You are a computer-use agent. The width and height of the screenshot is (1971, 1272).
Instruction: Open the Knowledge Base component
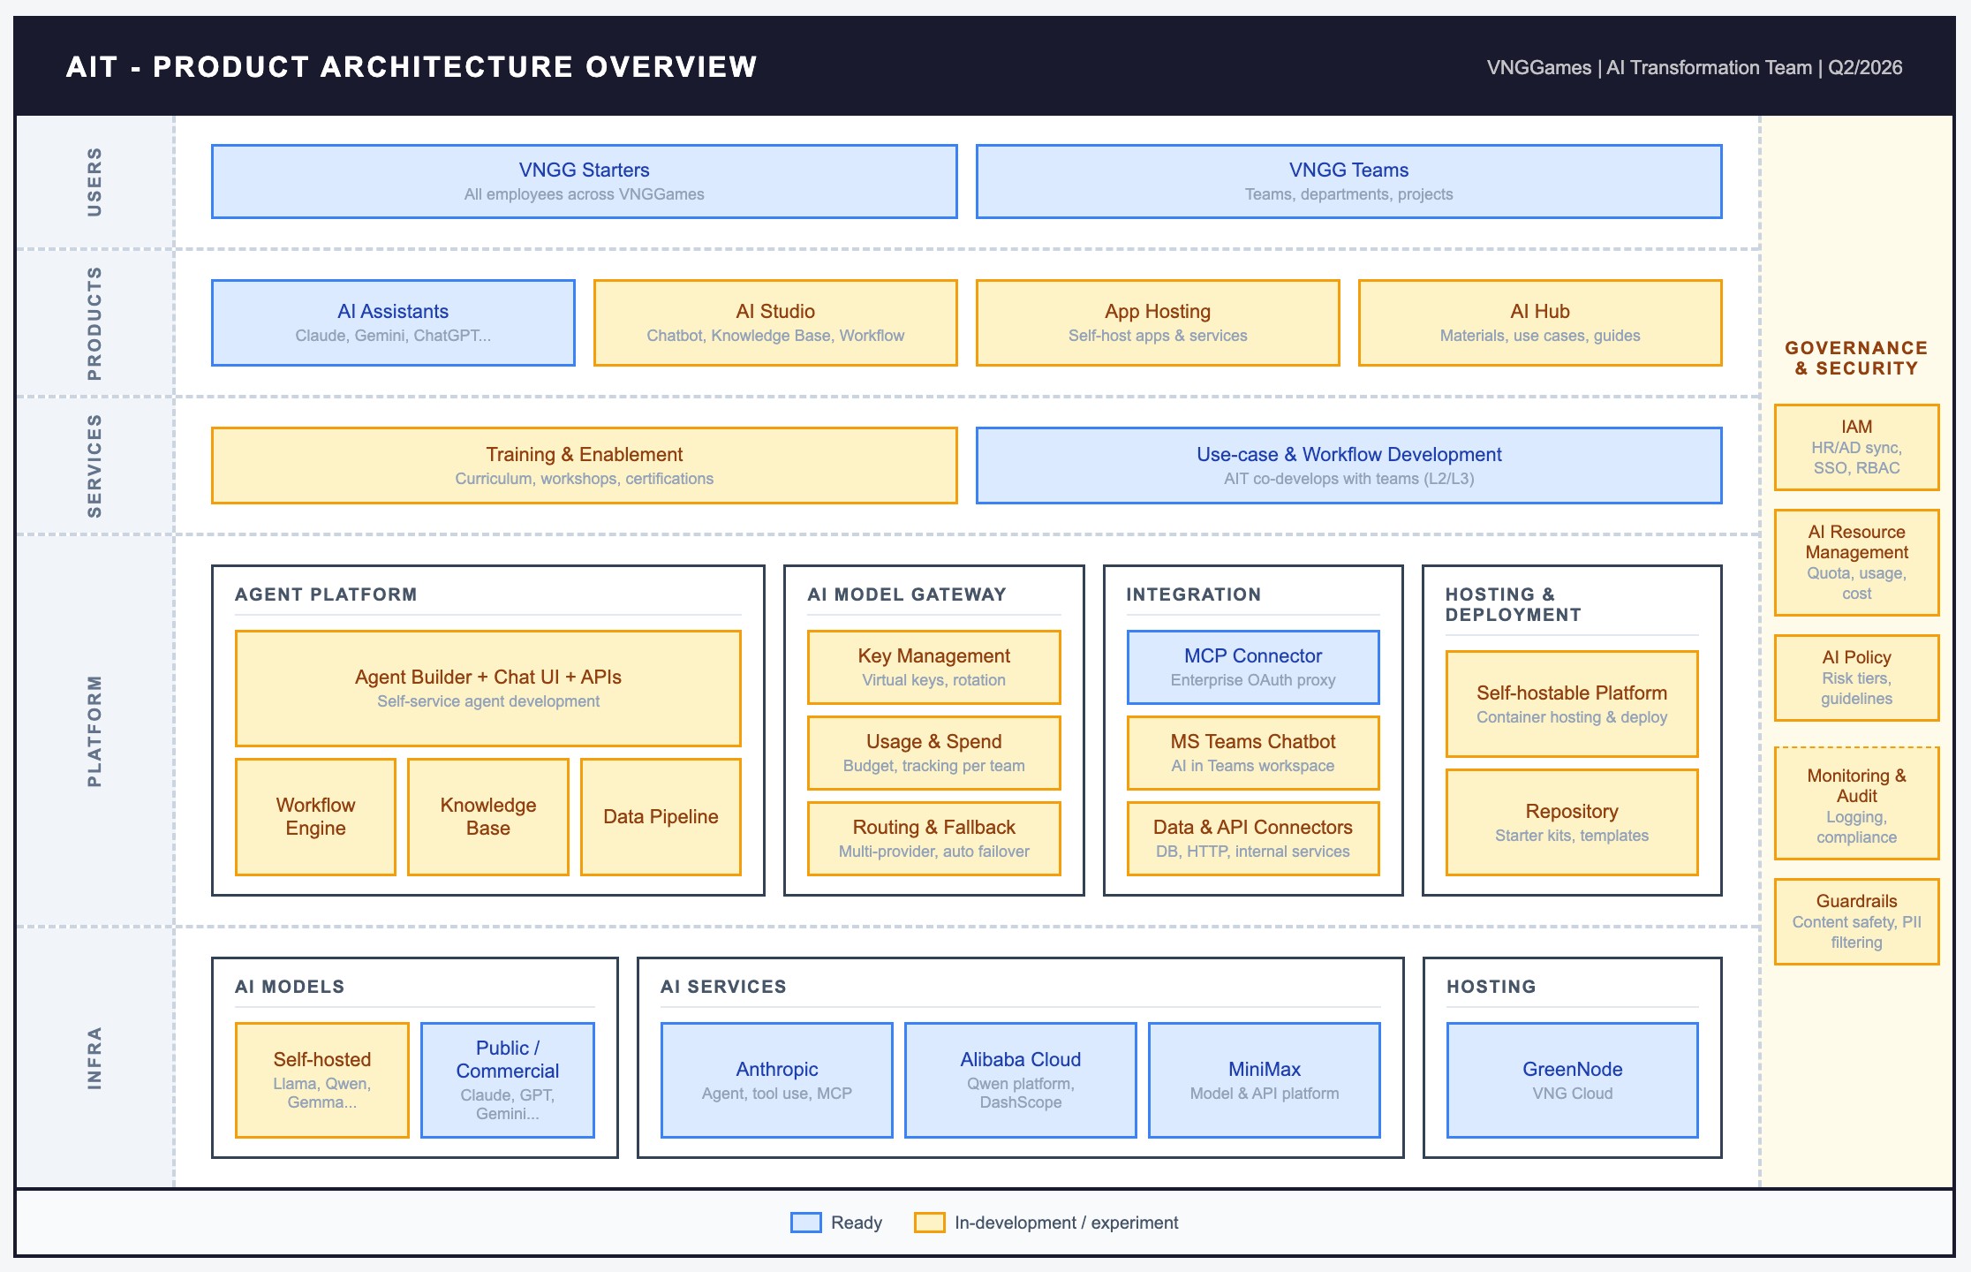(x=487, y=816)
